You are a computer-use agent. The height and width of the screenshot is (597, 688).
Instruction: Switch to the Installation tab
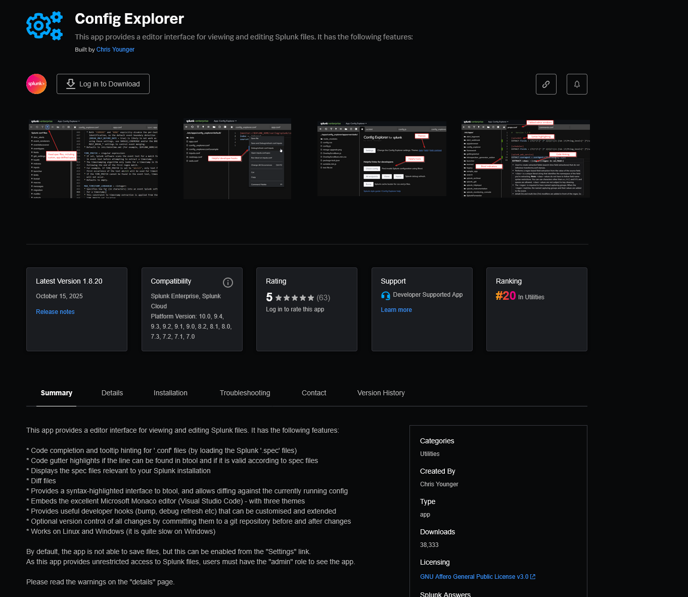coord(170,393)
